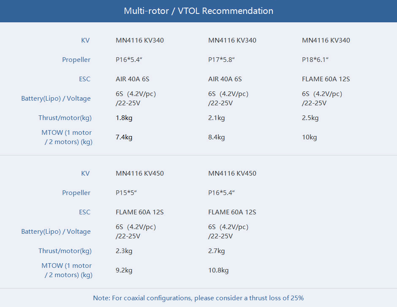Viewport: 397px width, 307px height.
Task: Select the lower Thrust/motor(kg) row label
Action: 65,251
